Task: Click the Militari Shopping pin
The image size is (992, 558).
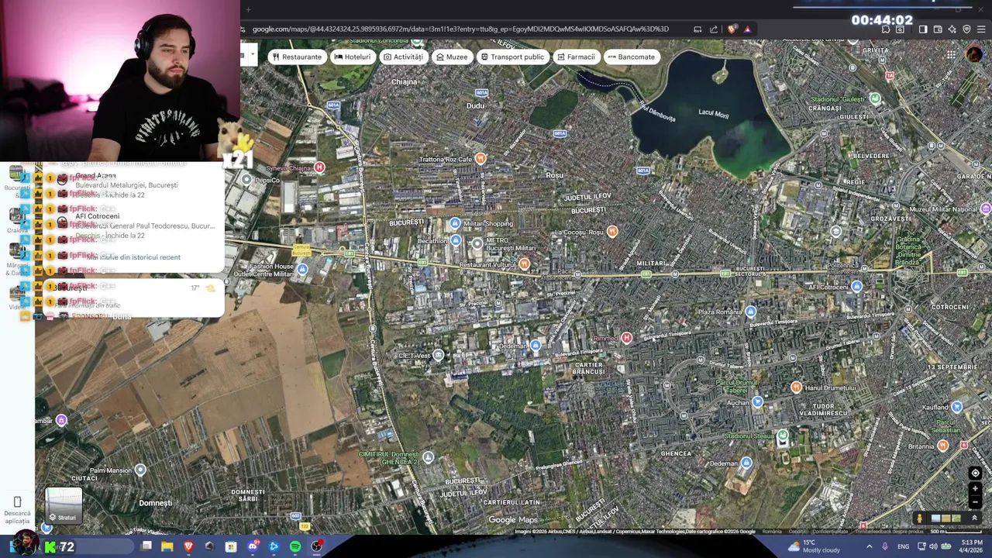Action: 455,223
